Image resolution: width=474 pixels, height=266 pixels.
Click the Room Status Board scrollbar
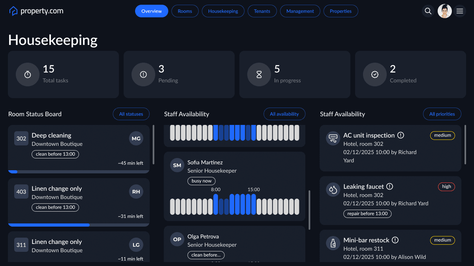click(153, 145)
